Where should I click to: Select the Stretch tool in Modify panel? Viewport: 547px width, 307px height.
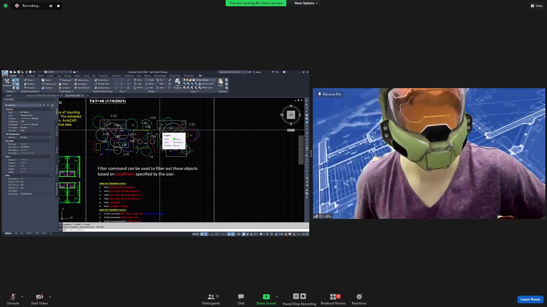pos(138,88)
